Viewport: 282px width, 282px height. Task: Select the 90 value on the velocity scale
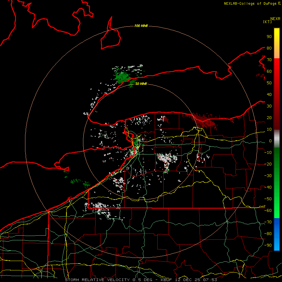coord(269,37)
